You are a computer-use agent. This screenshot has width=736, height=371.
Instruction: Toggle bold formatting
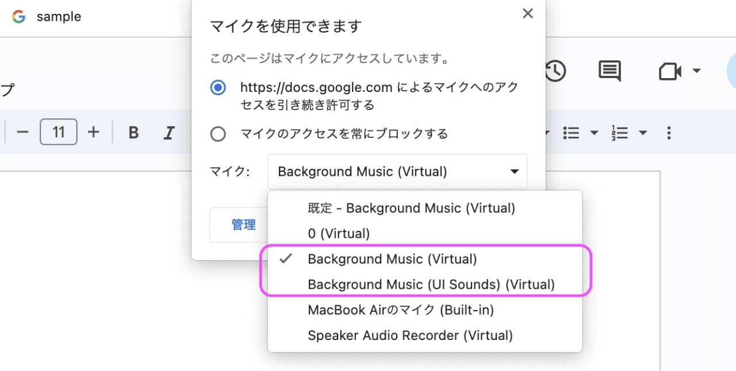[x=133, y=133]
